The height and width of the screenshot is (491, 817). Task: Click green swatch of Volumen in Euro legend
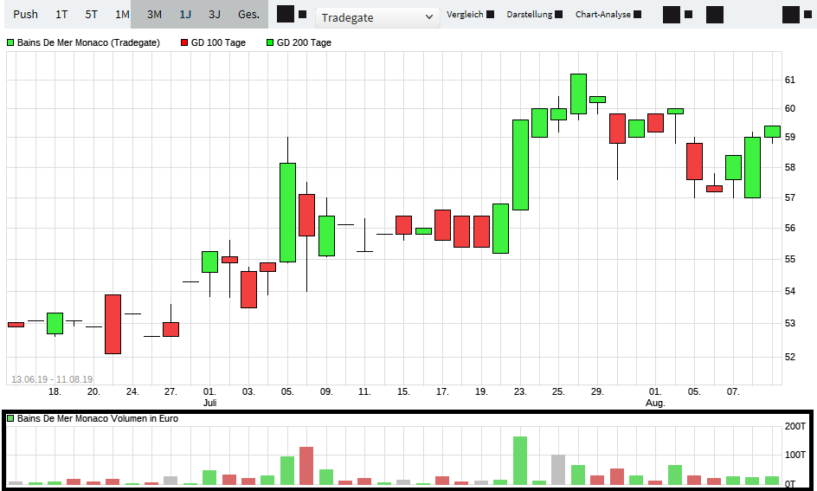tap(11, 418)
